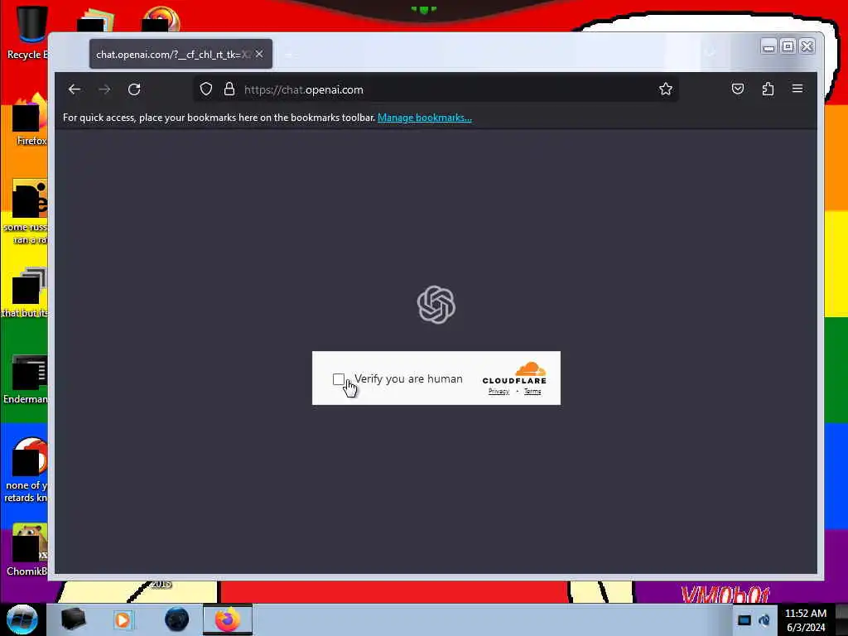
Task: Open Cloudflare Privacy link
Action: [x=499, y=392]
